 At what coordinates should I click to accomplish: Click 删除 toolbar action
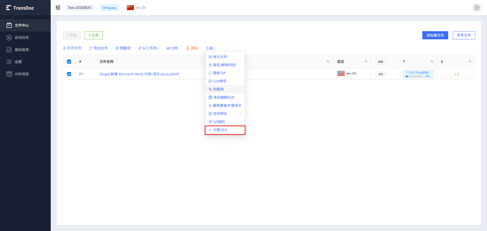[192, 48]
